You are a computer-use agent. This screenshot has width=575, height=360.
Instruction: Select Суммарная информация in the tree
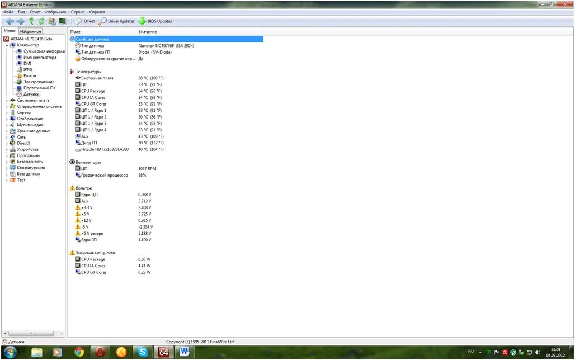(44, 51)
